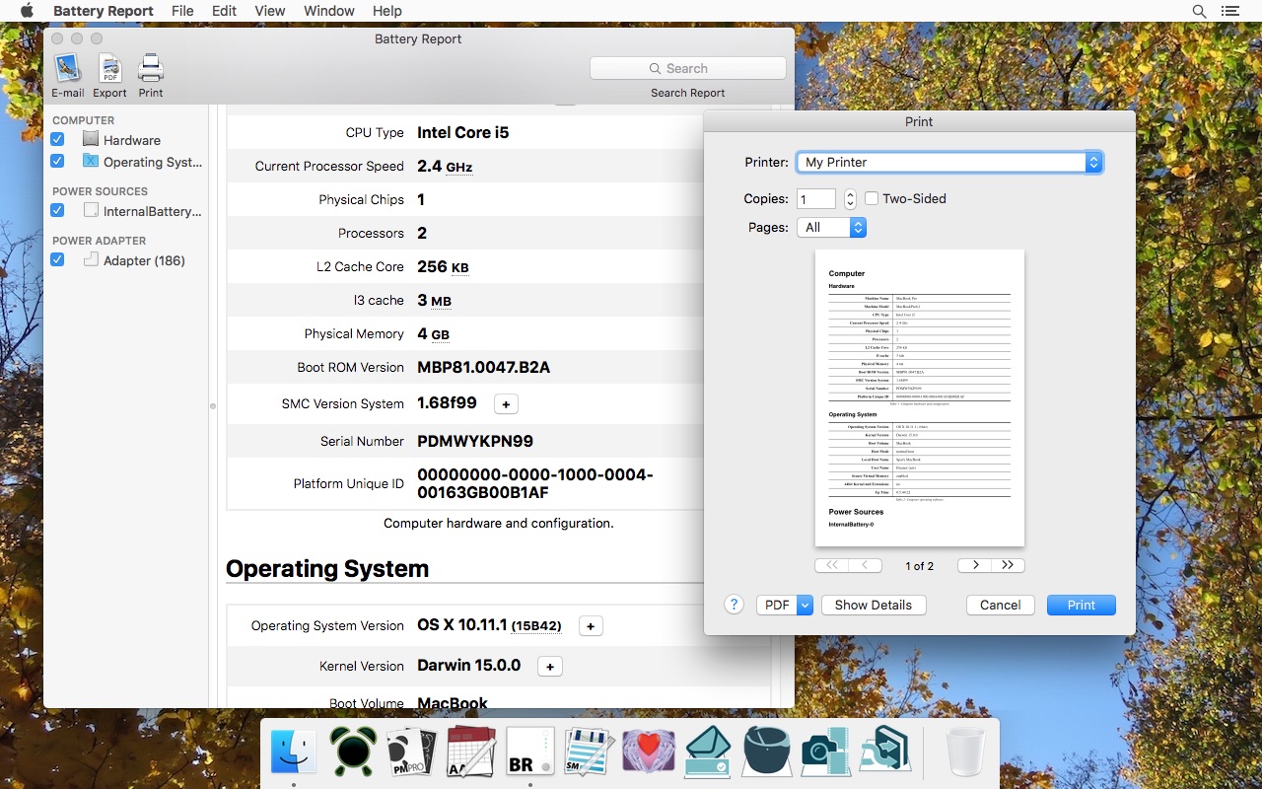Click Show Details button
This screenshot has width=1262, height=789.
tap(874, 605)
